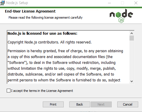Click the installer icon in title bar
The width and height of the screenshot is (142, 112).
pyautogui.click(x=2, y=3)
